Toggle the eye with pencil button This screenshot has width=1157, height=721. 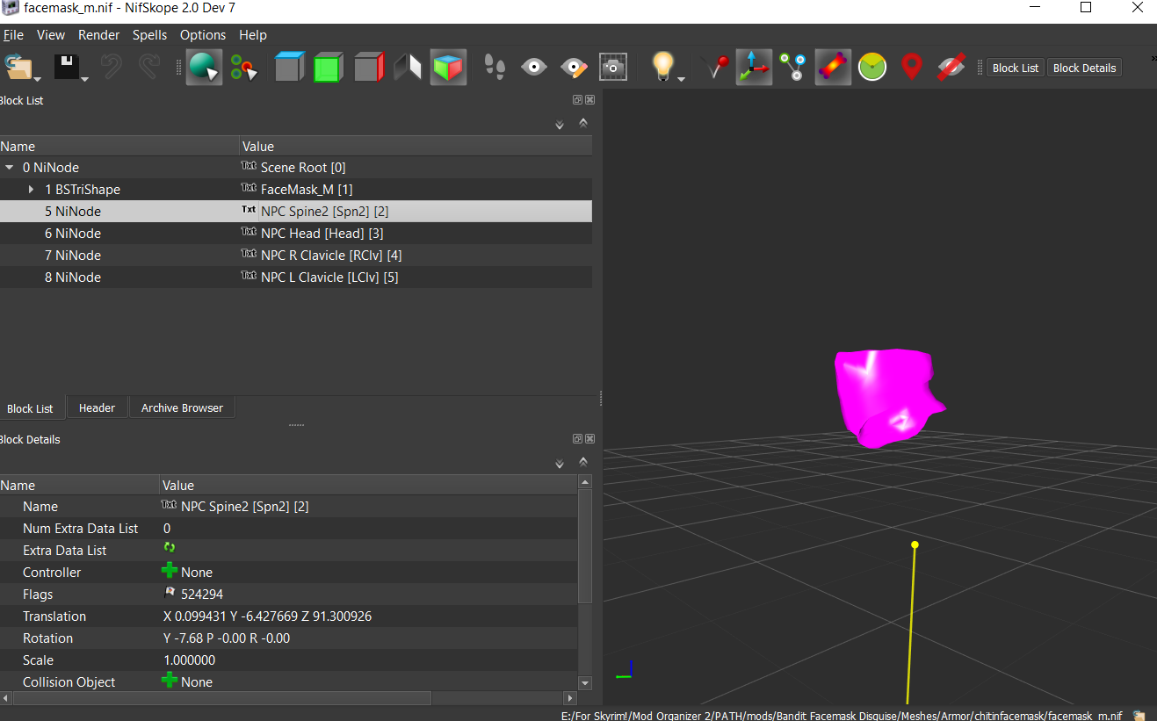tap(574, 68)
